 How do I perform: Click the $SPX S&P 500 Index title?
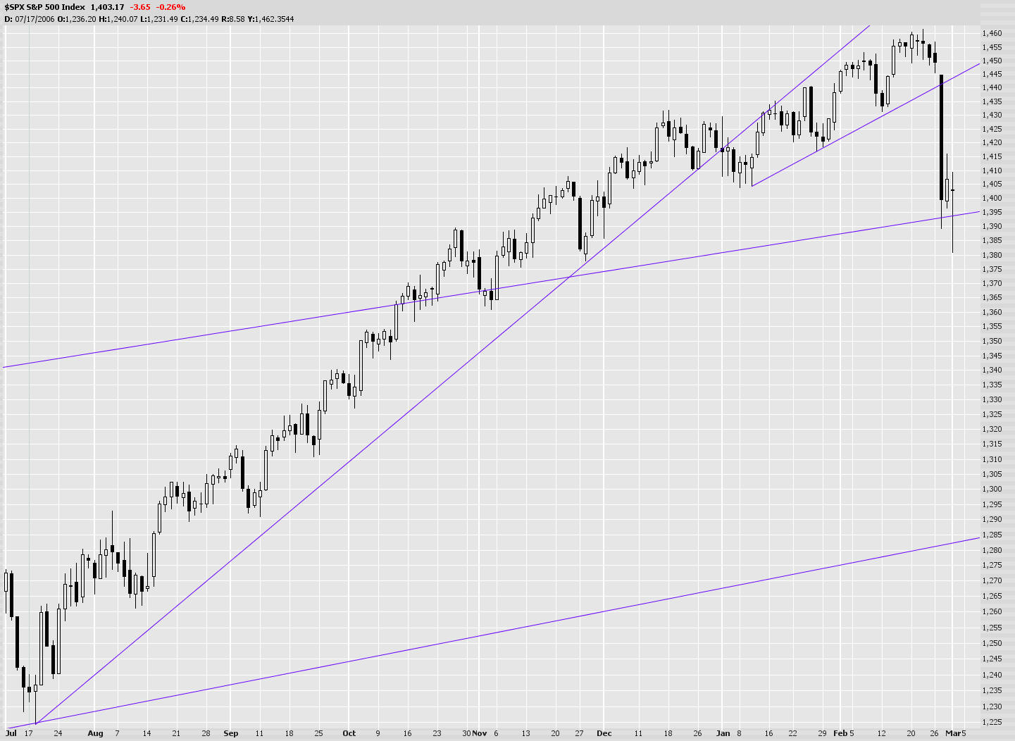[45, 7]
